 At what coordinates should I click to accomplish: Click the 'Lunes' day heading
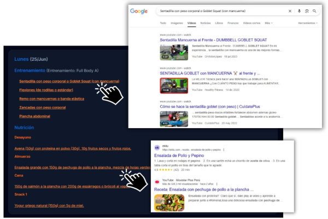pyautogui.click(x=21, y=59)
